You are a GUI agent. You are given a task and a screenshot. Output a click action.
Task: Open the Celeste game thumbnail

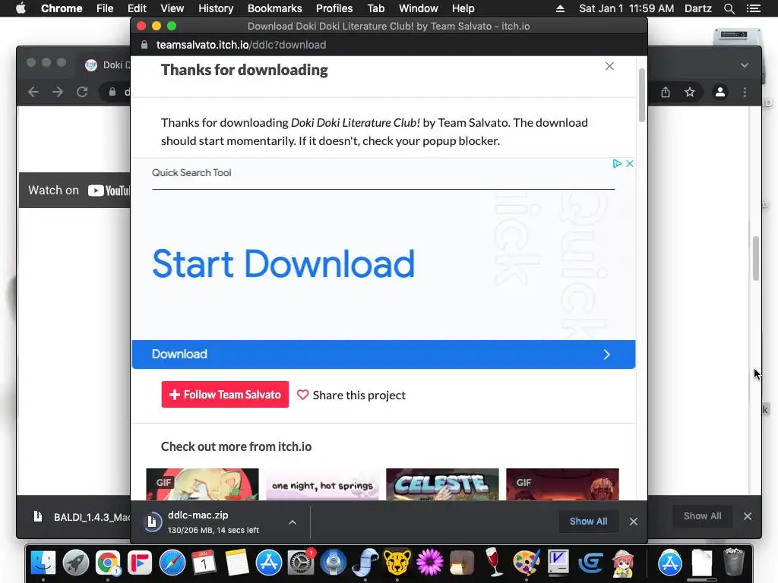tap(443, 484)
